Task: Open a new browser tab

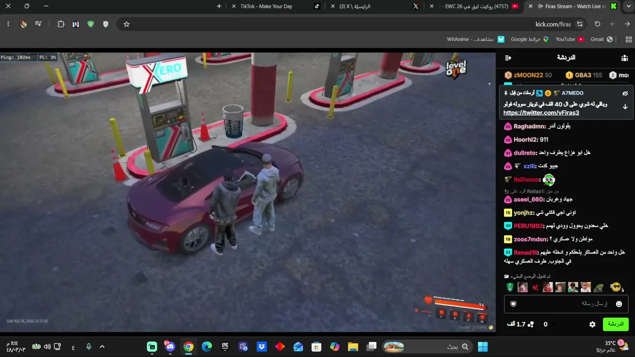Action: 219,6
